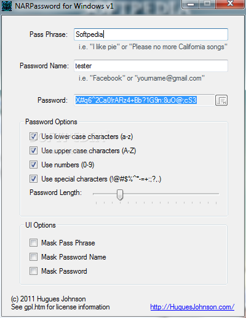Turn on Mask Password option
Image resolution: width=246 pixels, height=318 pixels.
click(x=33, y=271)
